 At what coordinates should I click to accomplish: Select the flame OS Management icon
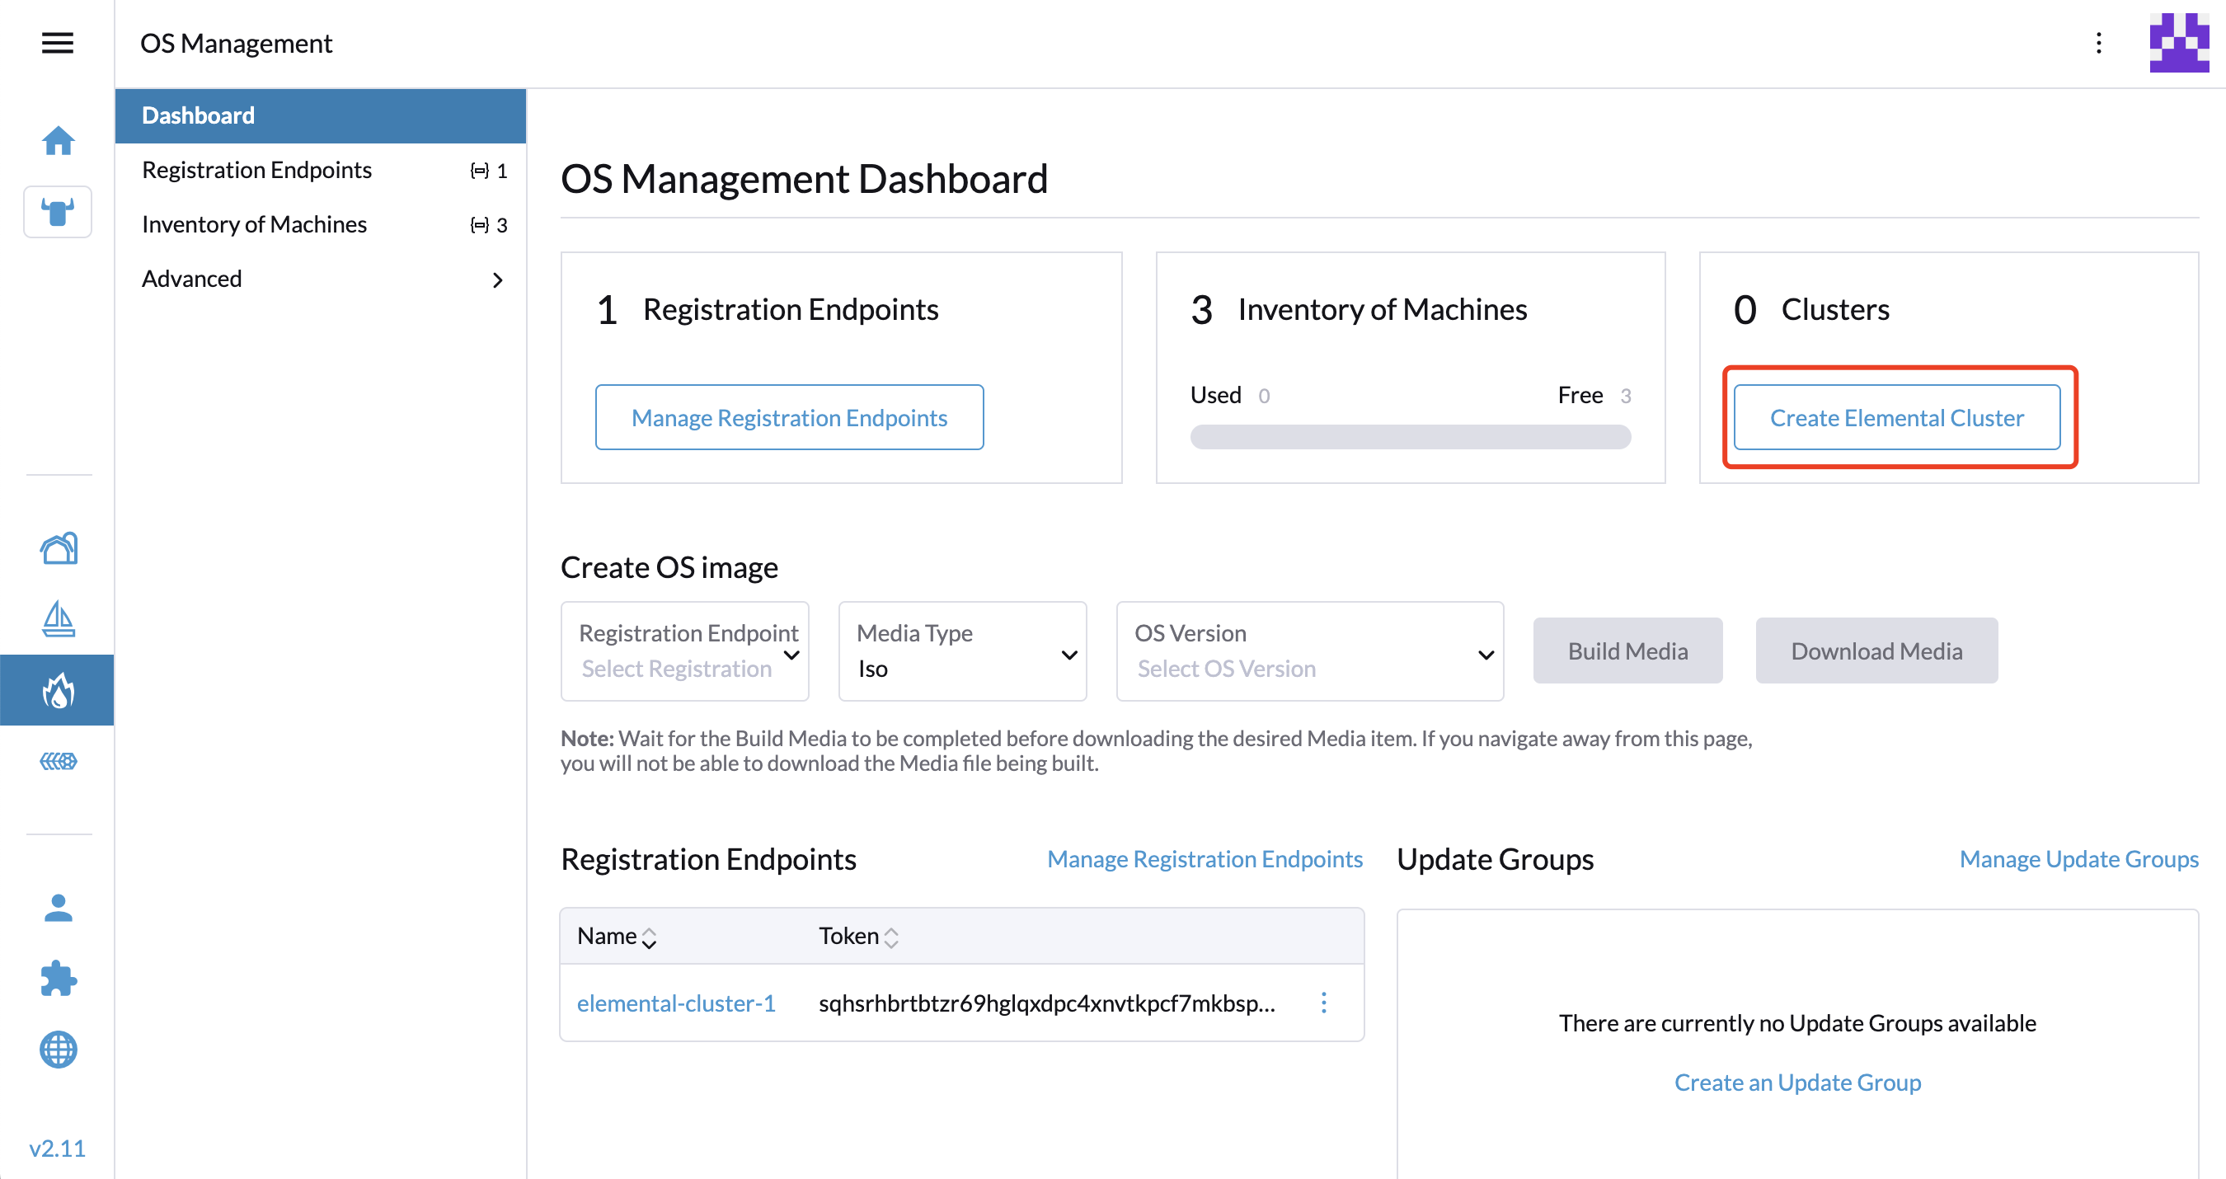pos(58,690)
